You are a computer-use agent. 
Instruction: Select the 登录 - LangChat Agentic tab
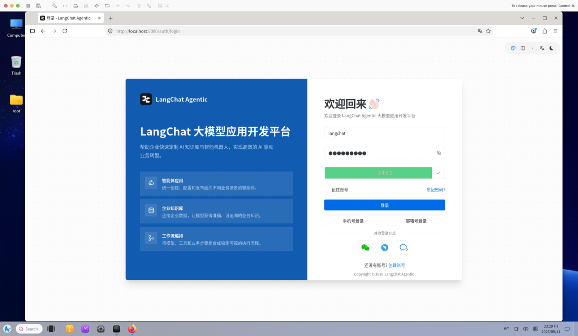(71, 18)
